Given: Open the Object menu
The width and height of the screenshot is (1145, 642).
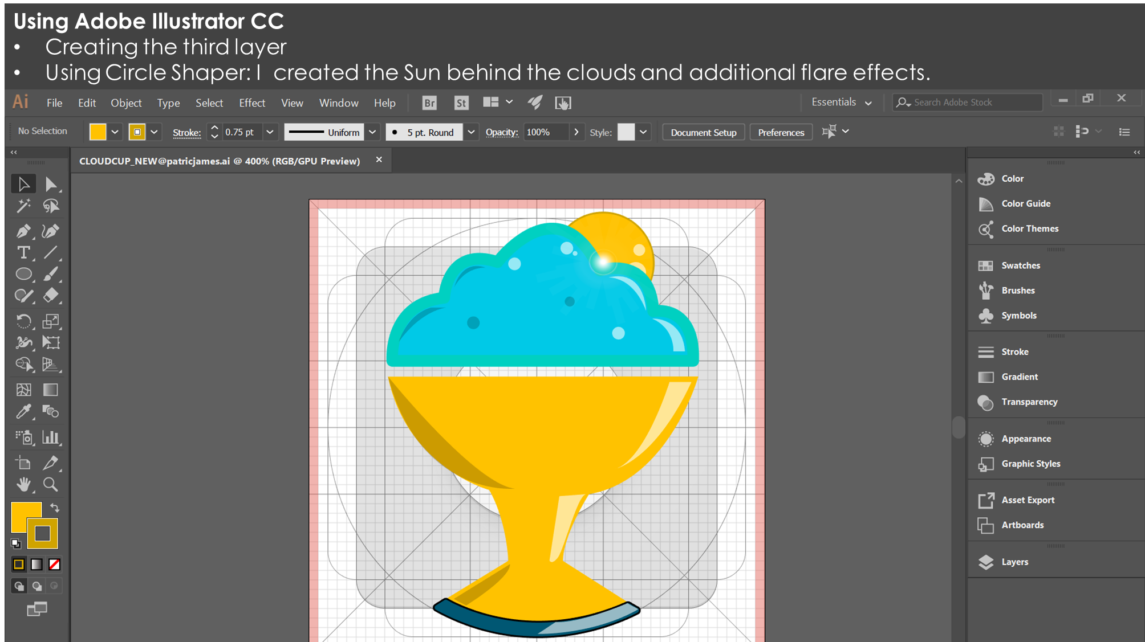Looking at the screenshot, I should [126, 103].
